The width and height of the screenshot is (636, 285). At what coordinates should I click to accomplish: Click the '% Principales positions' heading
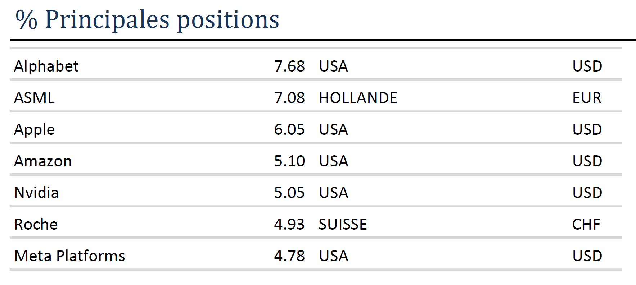click(x=147, y=19)
